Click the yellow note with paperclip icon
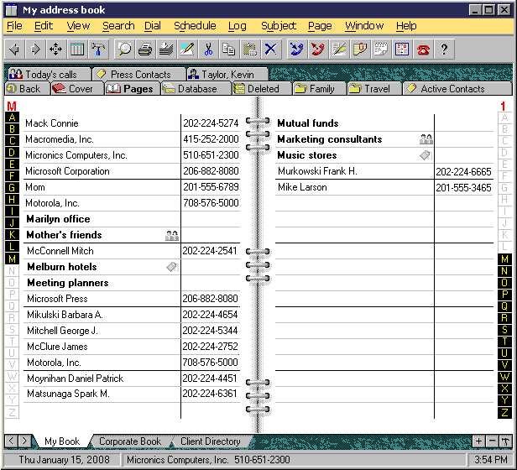Image resolution: width=517 pixels, height=470 pixels. click(360, 50)
